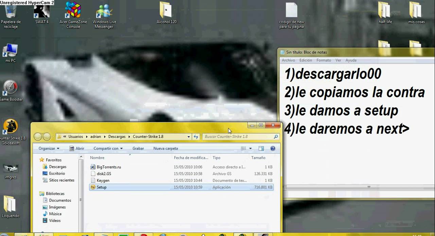Select the Setup application file
Screen dimensions: 435x236
(181, 187)
